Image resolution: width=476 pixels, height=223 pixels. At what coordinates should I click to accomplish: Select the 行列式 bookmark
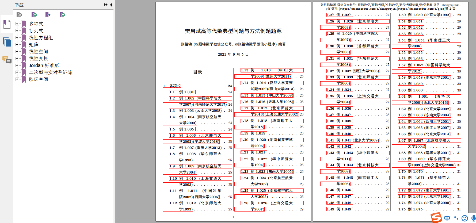click(36, 31)
